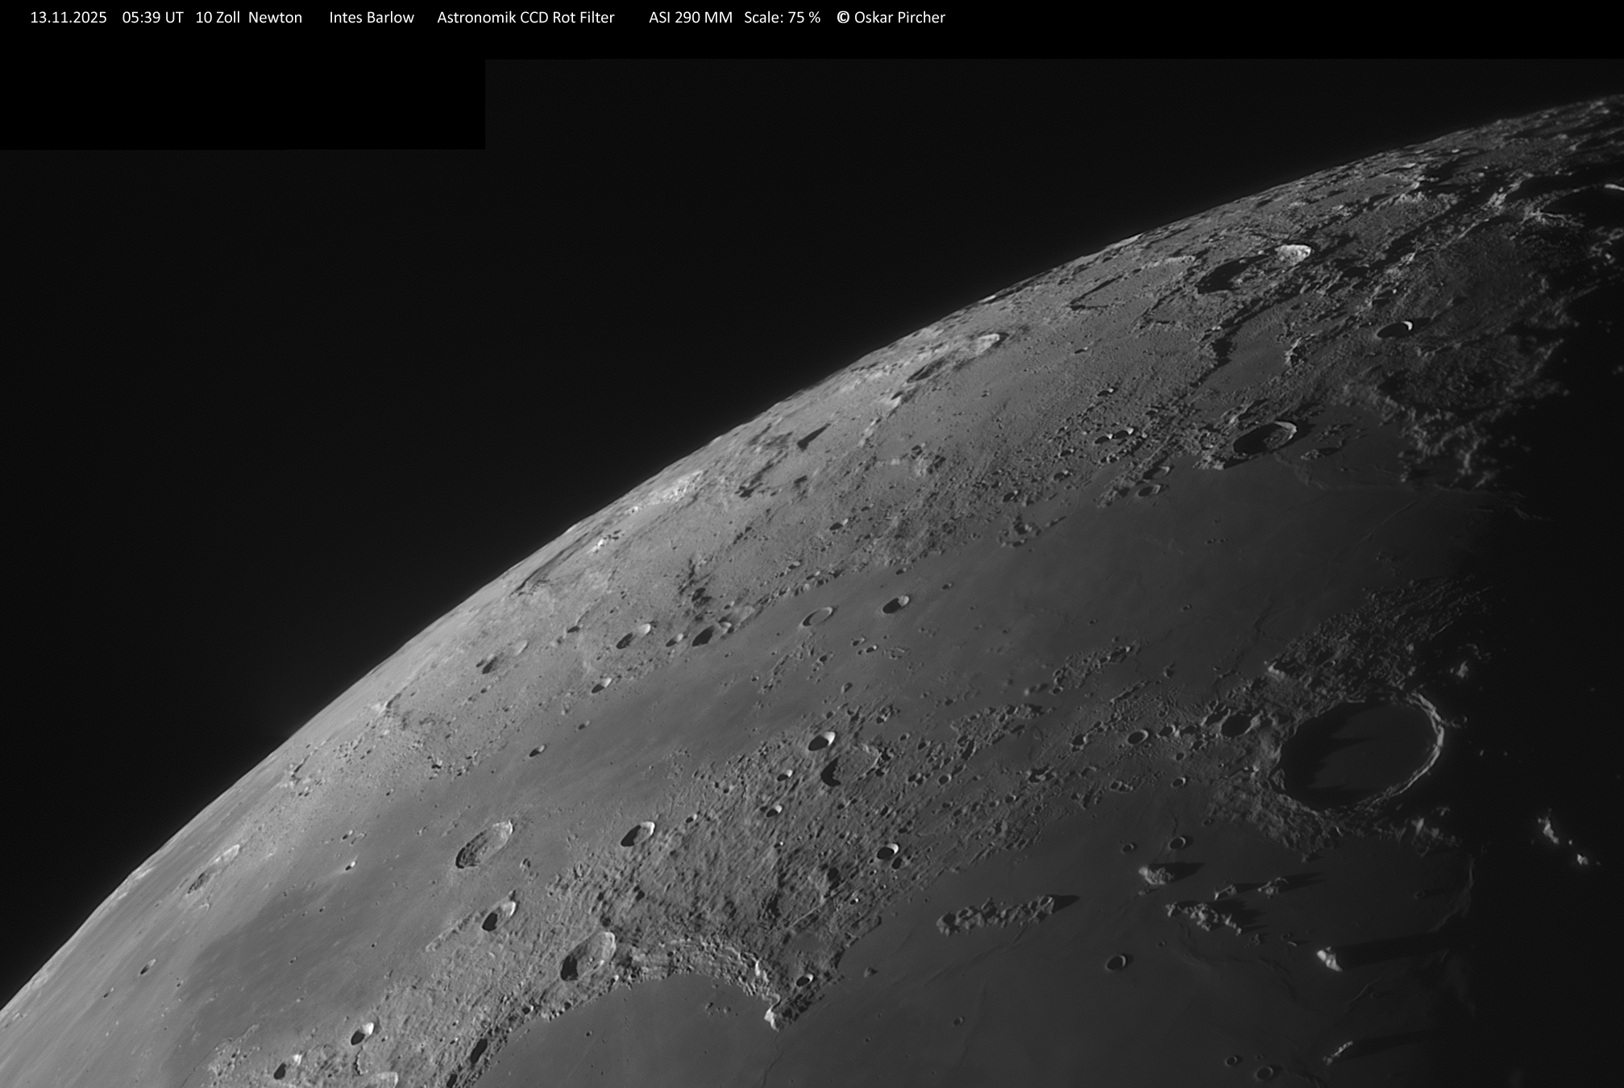This screenshot has height=1088, width=1624.
Task: Click 'Astronomik CCD Rot Filter' text
Action: [x=525, y=18]
